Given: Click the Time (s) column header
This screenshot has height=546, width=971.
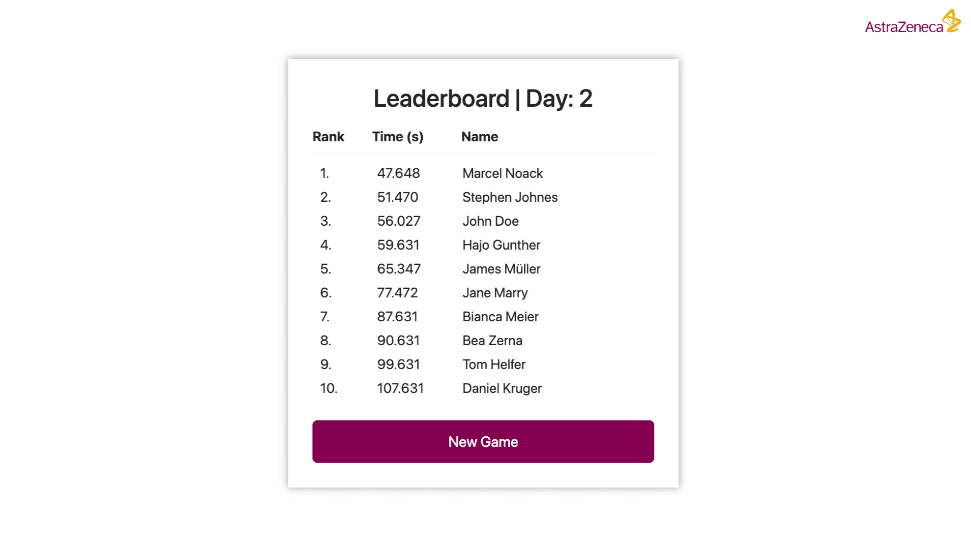Looking at the screenshot, I should coord(397,137).
